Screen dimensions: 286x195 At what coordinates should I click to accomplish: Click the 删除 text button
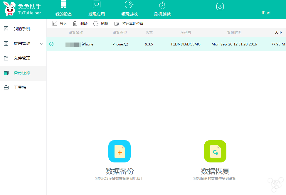point(84,24)
